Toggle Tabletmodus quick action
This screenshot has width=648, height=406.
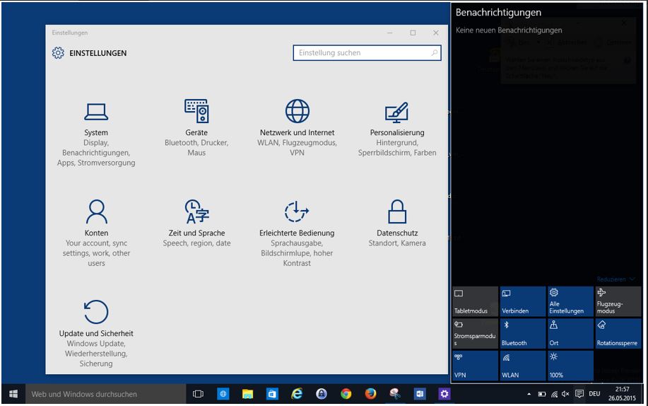tap(475, 301)
